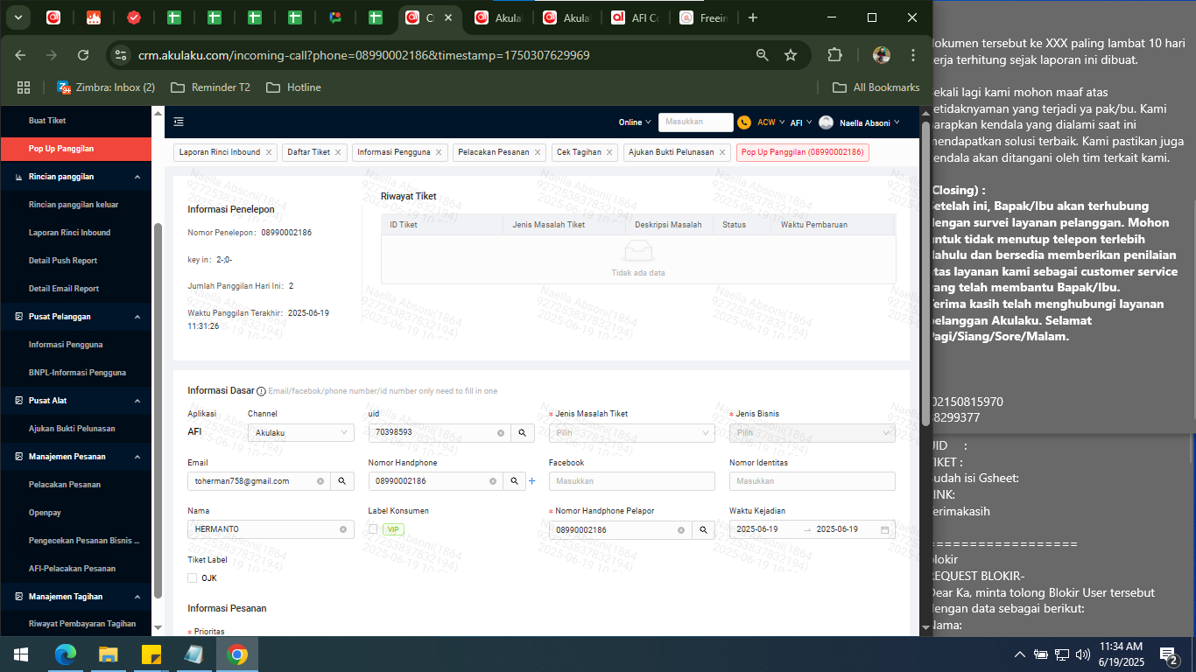Collapse the sidebar with the hamburger icon
Image resolution: width=1196 pixels, height=672 pixels.
(x=179, y=122)
